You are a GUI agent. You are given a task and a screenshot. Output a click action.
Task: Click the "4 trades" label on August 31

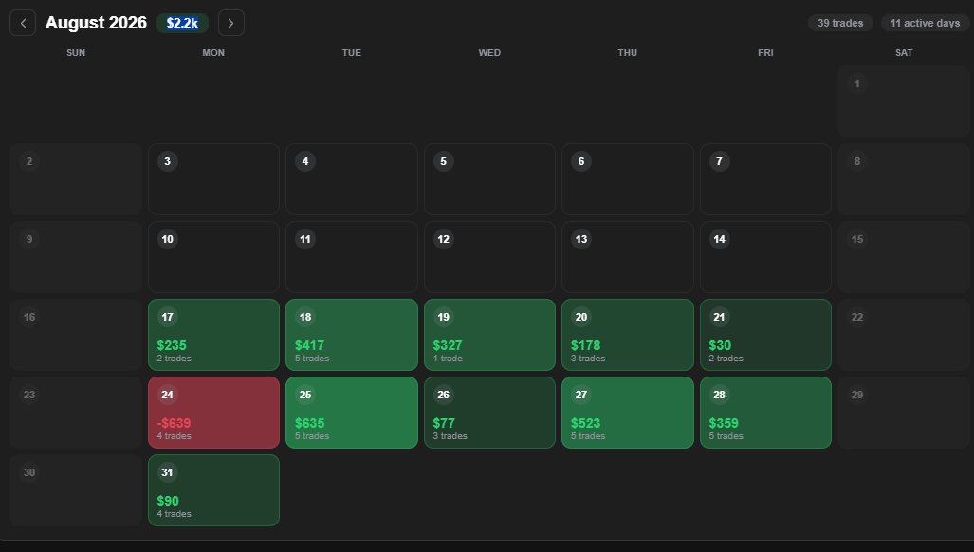point(174,513)
